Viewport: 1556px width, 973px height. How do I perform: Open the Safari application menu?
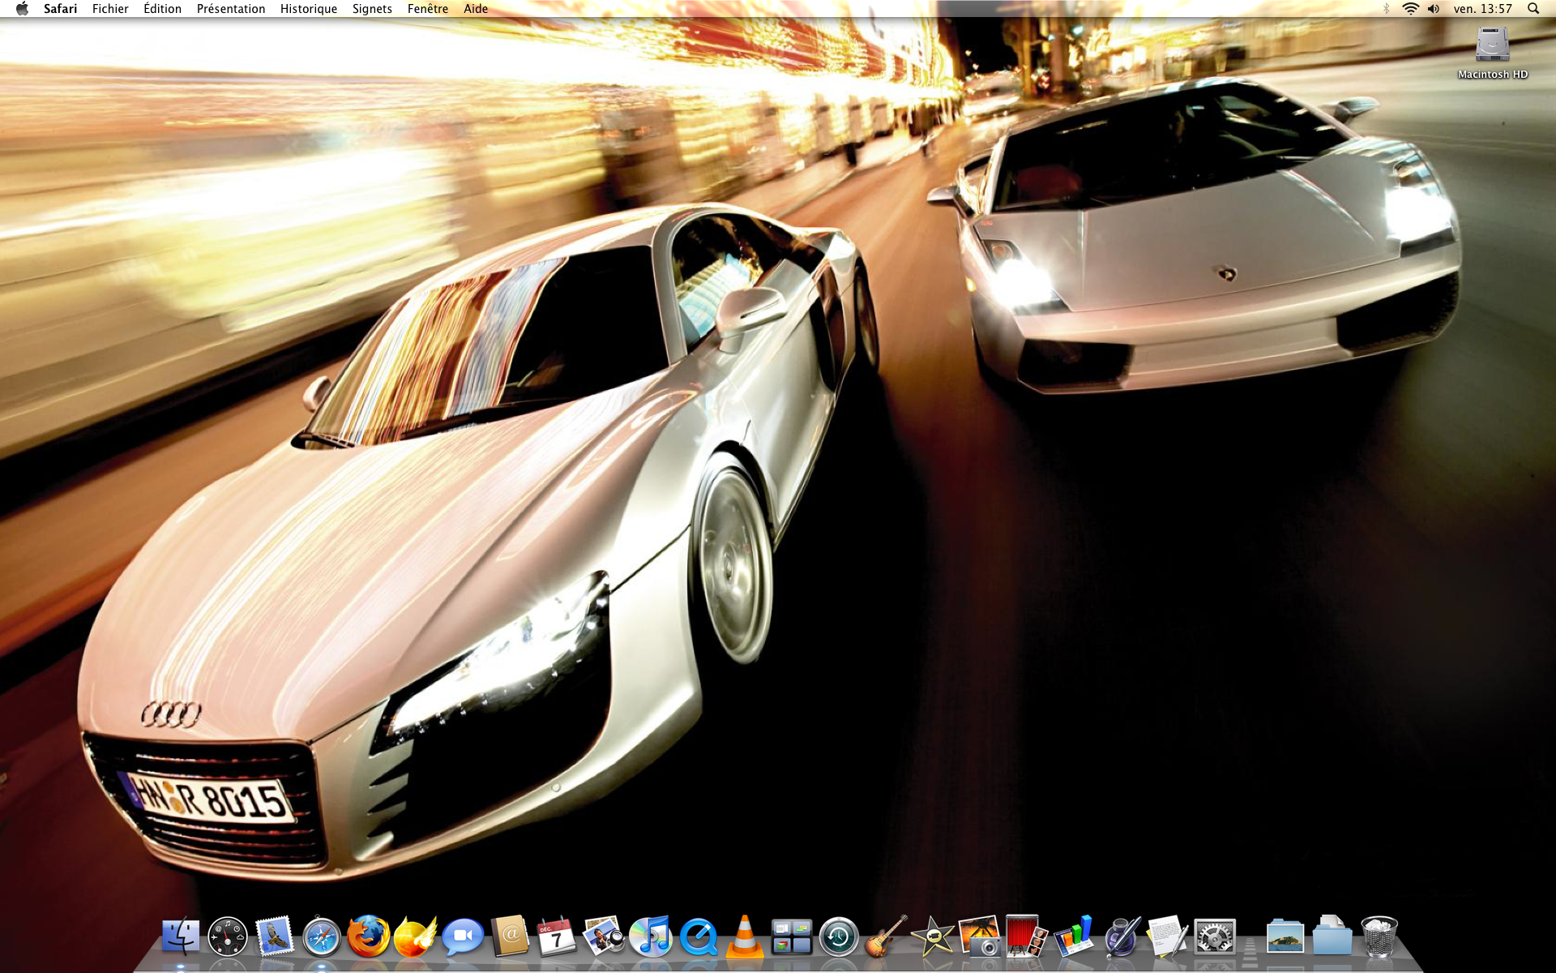(61, 9)
